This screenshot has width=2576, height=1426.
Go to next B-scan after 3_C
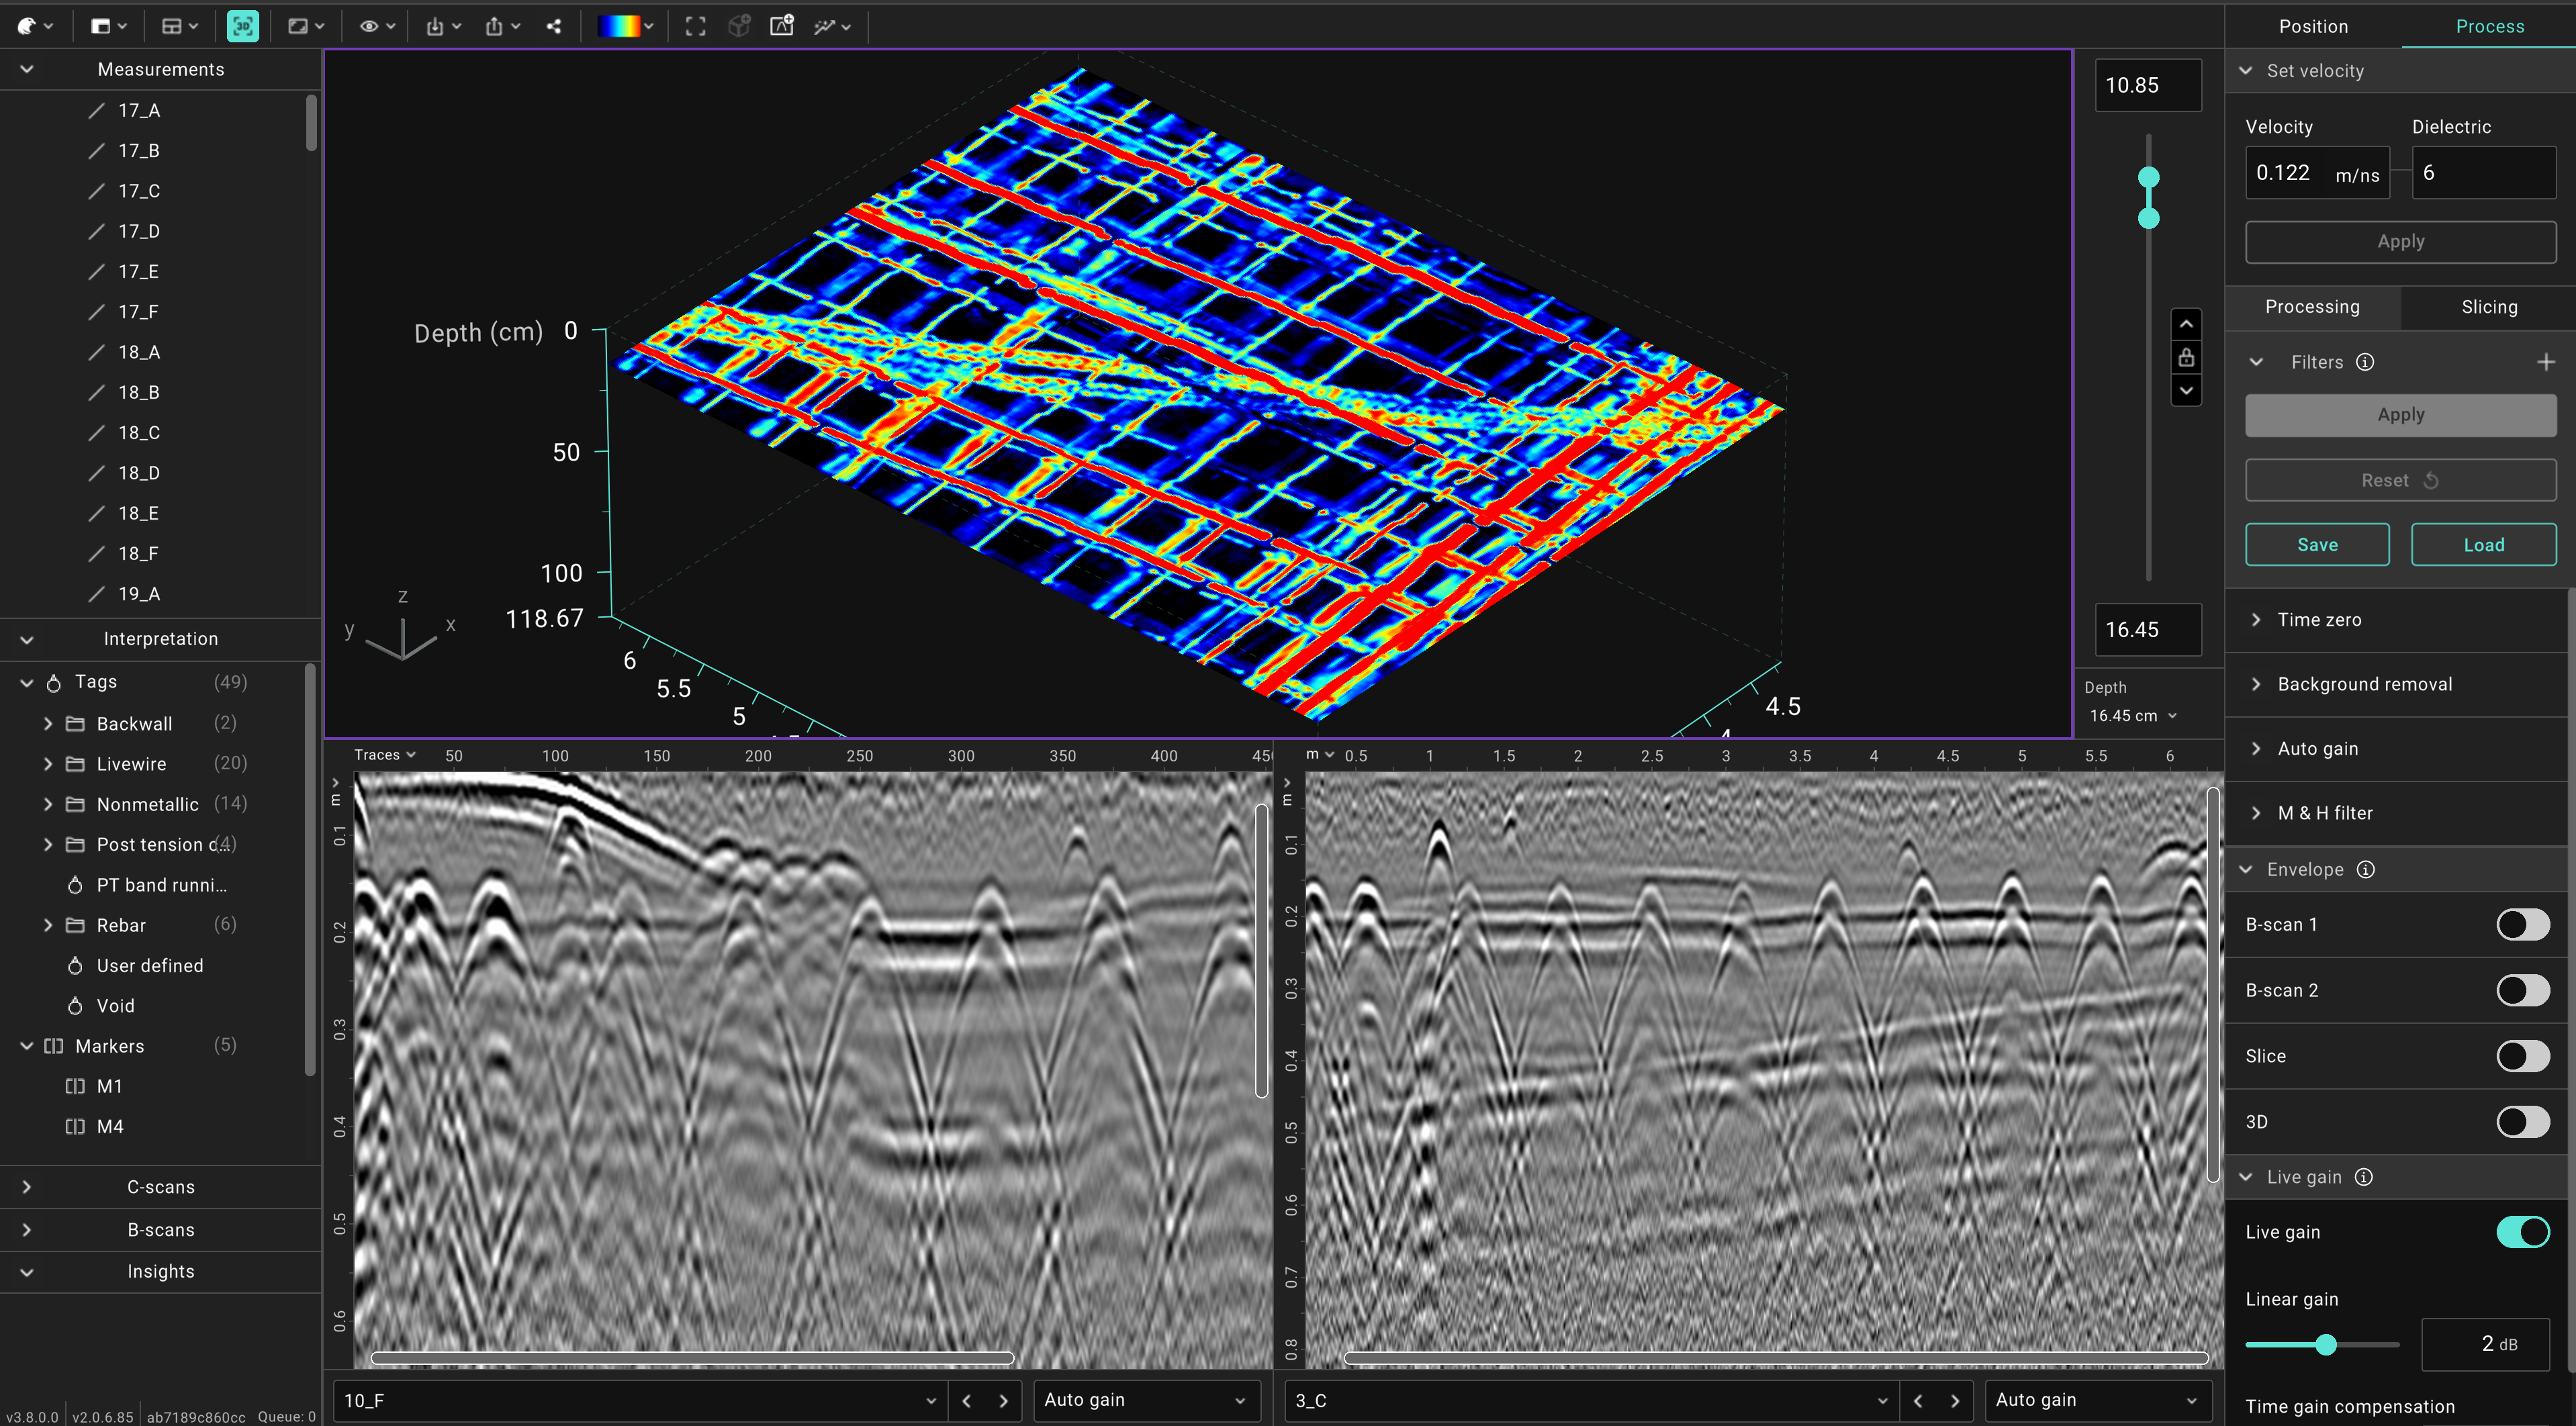click(1954, 1400)
